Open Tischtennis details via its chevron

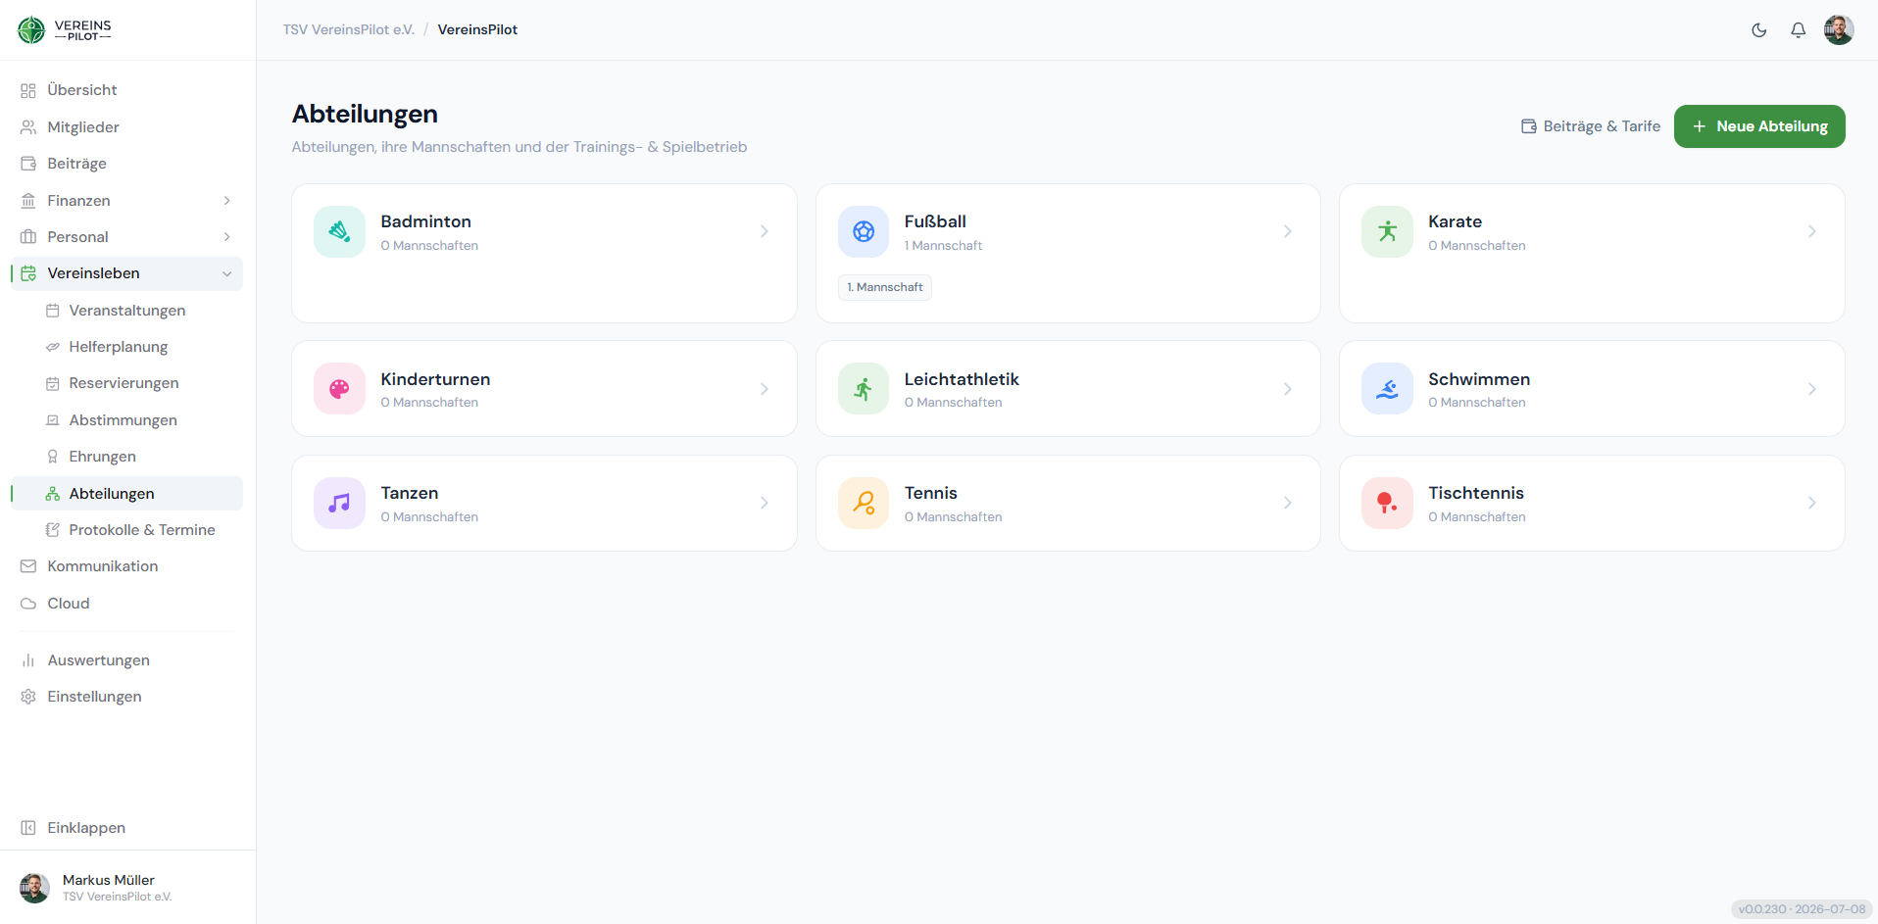pyautogui.click(x=1812, y=504)
